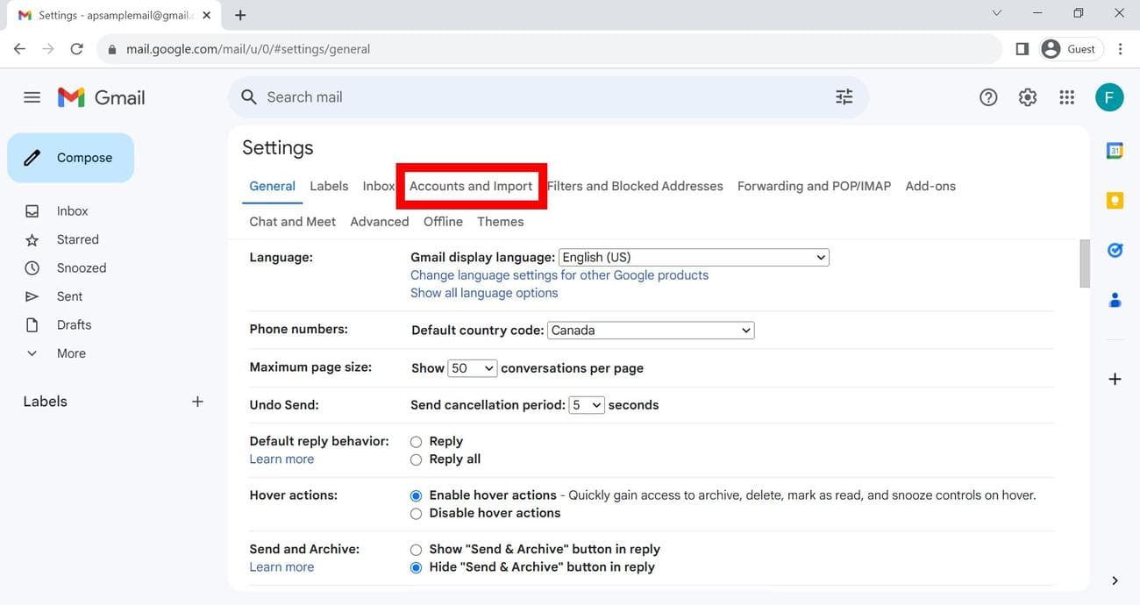Screen dimensions: 1140x605
Task: Open Google Calendar in side panel
Action: [1115, 151]
